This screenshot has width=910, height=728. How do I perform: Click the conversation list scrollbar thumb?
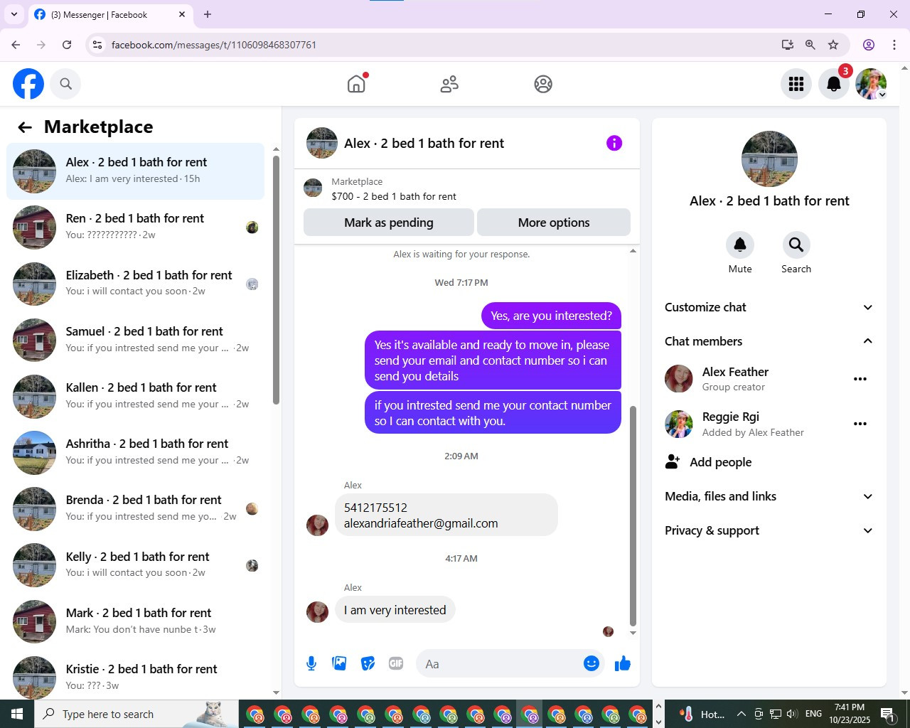[276, 279]
